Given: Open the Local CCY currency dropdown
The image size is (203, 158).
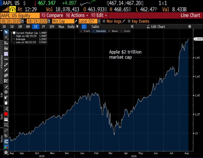Looking at the screenshot, I should click(x=99, y=21).
